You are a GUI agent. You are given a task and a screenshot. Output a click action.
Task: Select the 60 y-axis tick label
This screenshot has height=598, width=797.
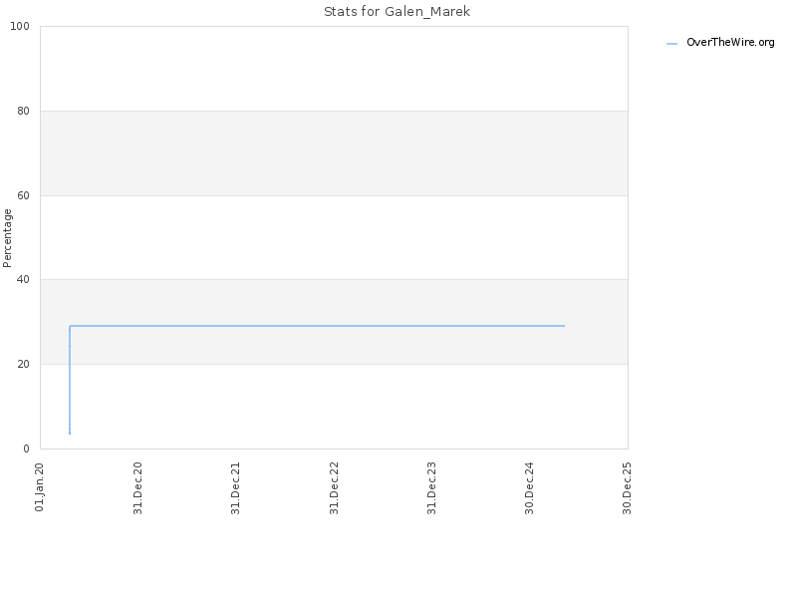click(x=23, y=195)
